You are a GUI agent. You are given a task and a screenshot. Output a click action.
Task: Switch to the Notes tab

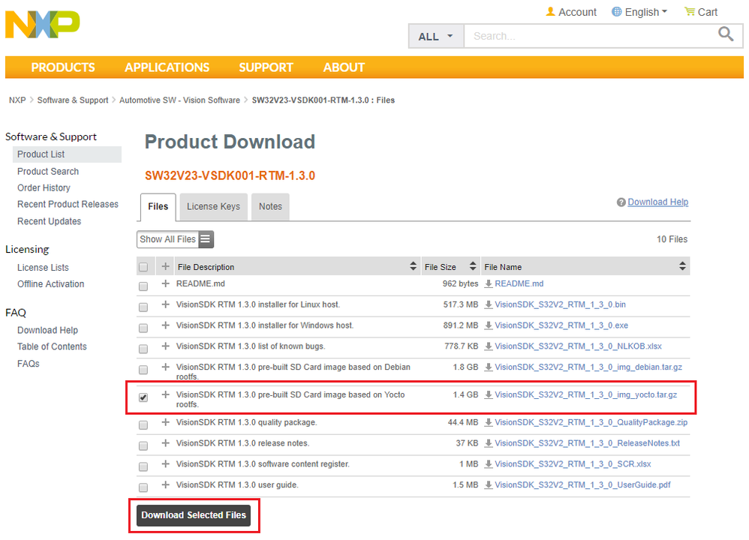click(270, 206)
